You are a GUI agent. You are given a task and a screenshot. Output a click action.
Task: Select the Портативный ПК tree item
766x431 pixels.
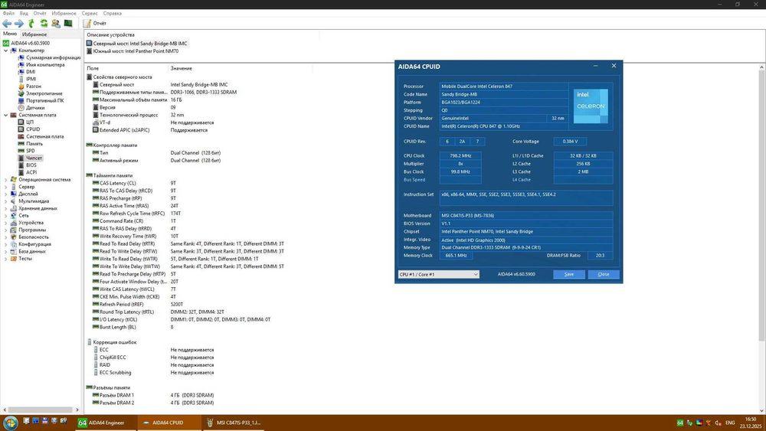[44, 100]
